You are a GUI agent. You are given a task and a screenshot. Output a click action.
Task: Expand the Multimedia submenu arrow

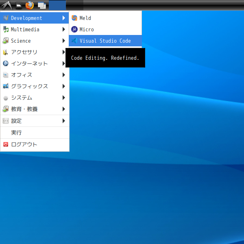click(64, 29)
